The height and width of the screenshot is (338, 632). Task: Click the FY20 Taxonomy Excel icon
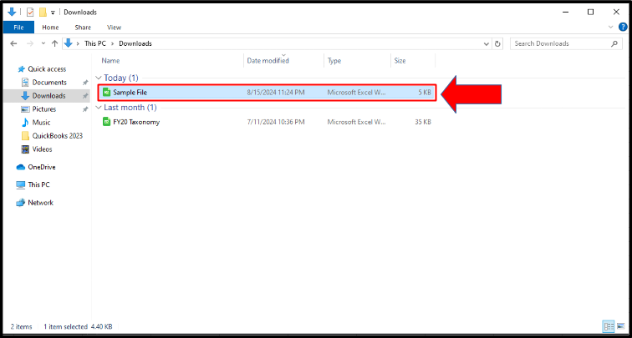107,122
